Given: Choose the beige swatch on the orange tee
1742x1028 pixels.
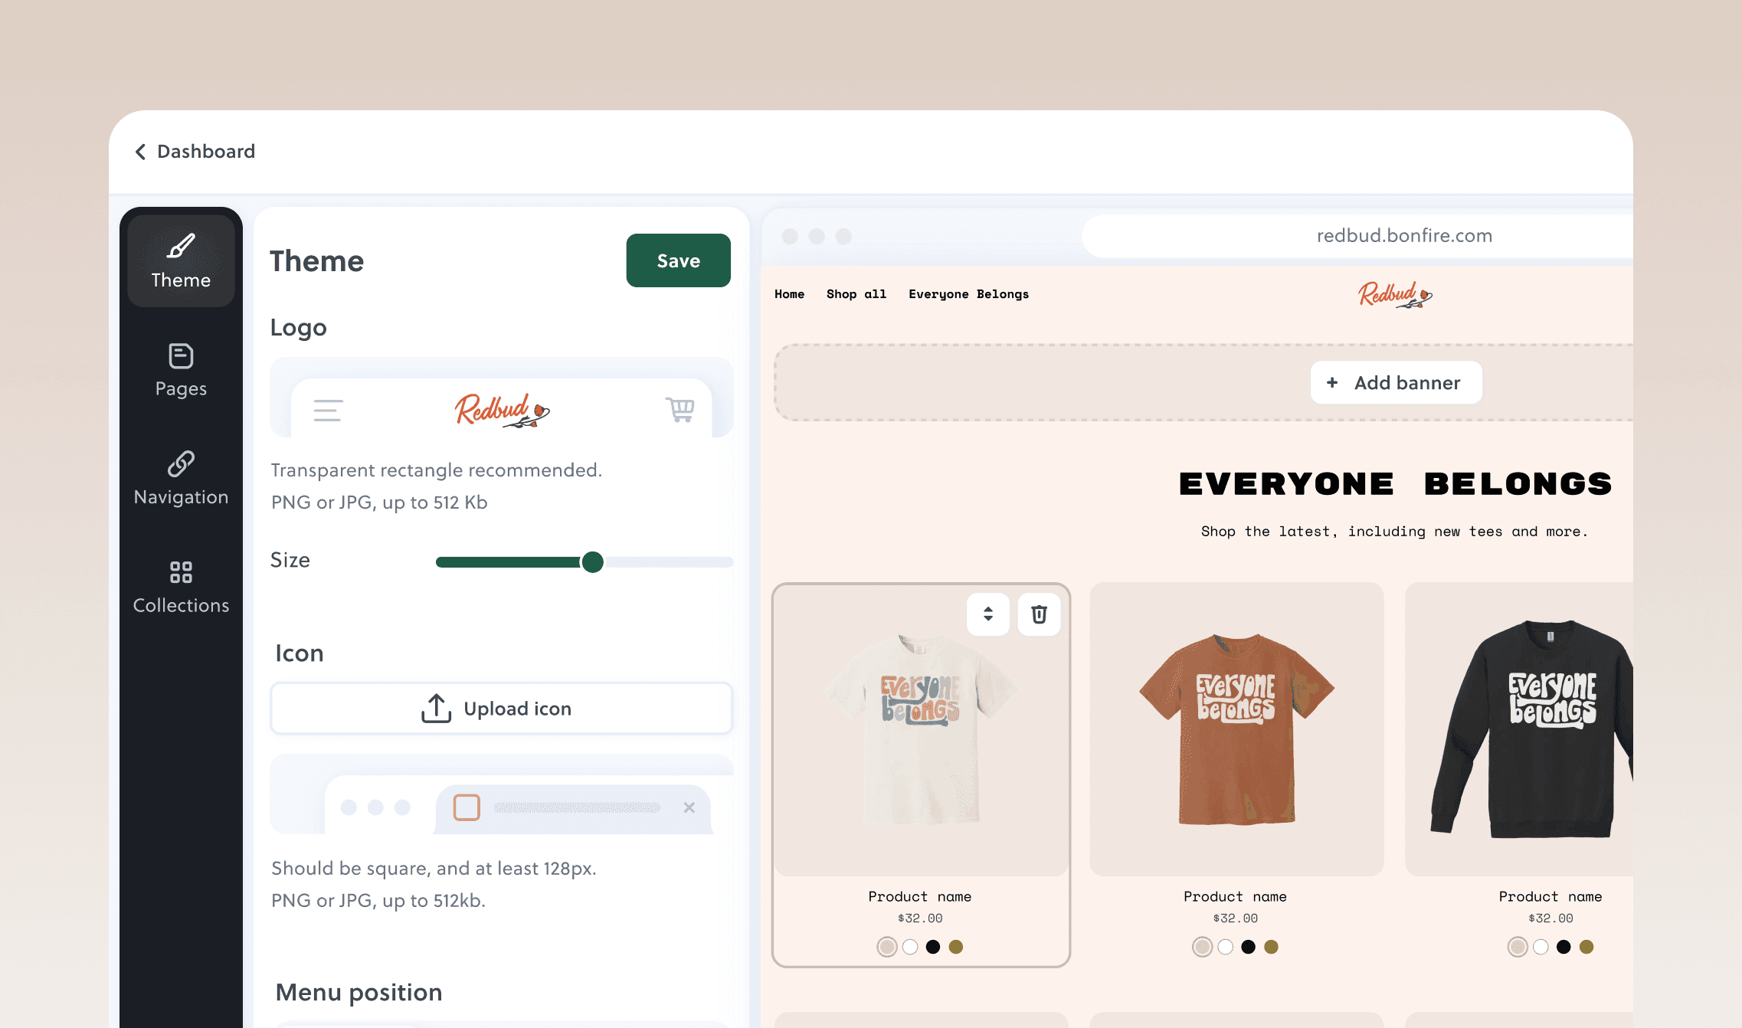Looking at the screenshot, I should (x=1203, y=947).
